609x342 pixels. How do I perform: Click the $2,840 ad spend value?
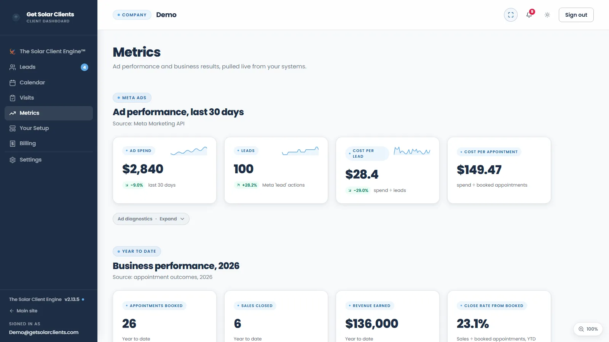click(143, 169)
